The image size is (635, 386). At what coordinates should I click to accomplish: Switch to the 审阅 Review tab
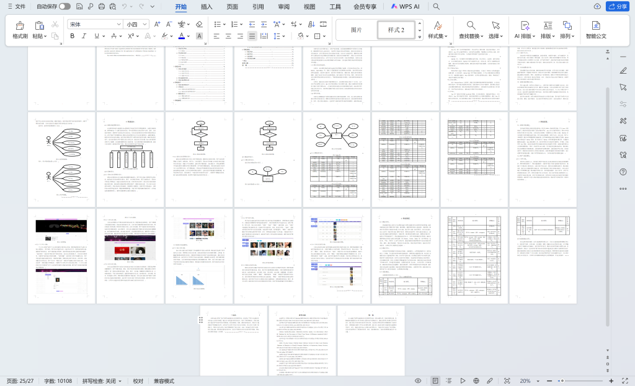284,6
